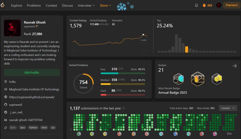
Task: Click the LeetCode logo icon
Action: (x=2, y=5)
